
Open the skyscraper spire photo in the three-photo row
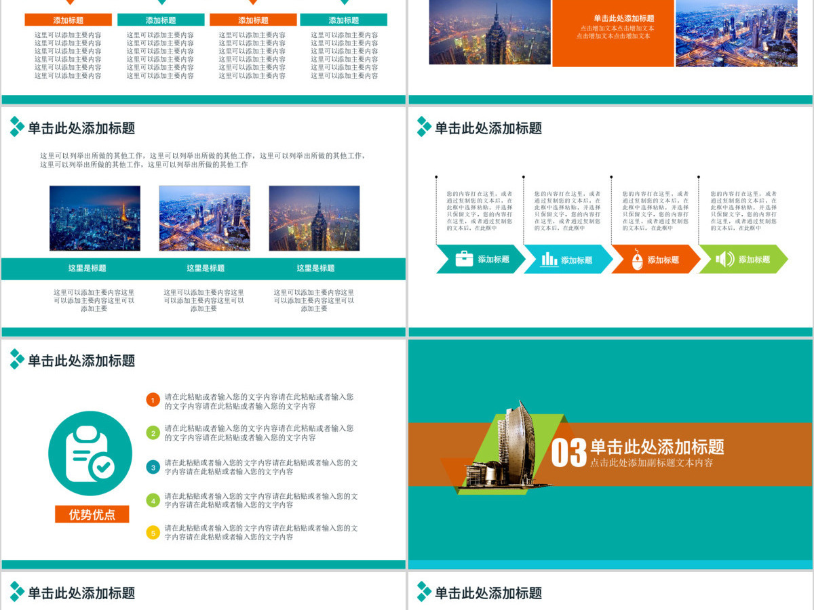point(314,218)
